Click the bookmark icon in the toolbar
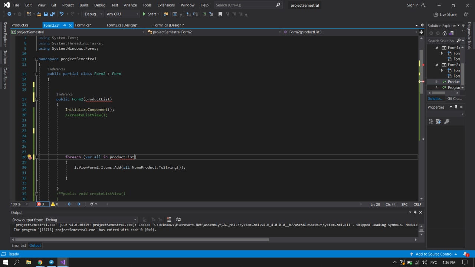Screen dimensions: 475x267 click(x=220, y=14)
